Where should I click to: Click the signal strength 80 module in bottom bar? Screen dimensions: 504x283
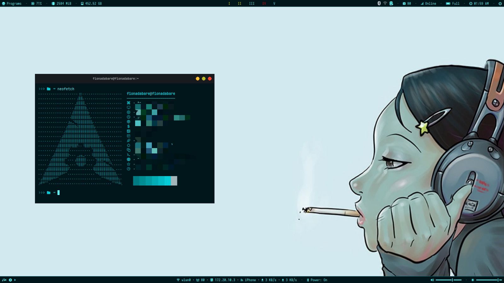point(200,280)
